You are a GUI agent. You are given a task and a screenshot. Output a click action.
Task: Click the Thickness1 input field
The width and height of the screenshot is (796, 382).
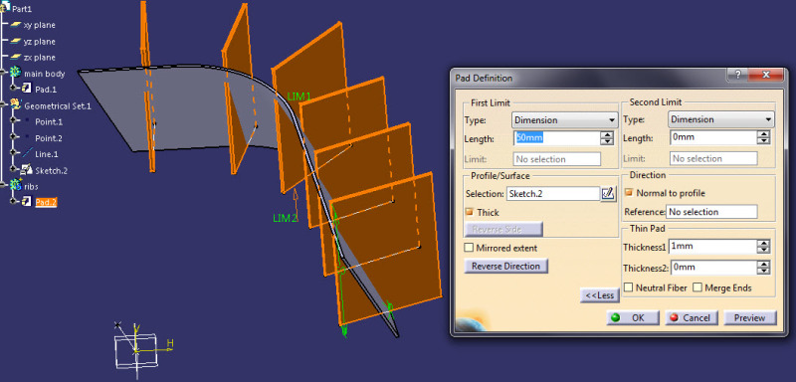tap(712, 247)
